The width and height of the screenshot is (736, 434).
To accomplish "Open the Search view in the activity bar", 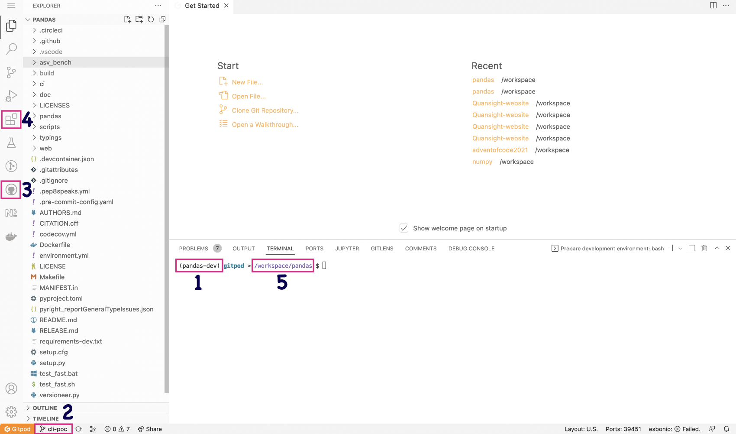I will 11,49.
